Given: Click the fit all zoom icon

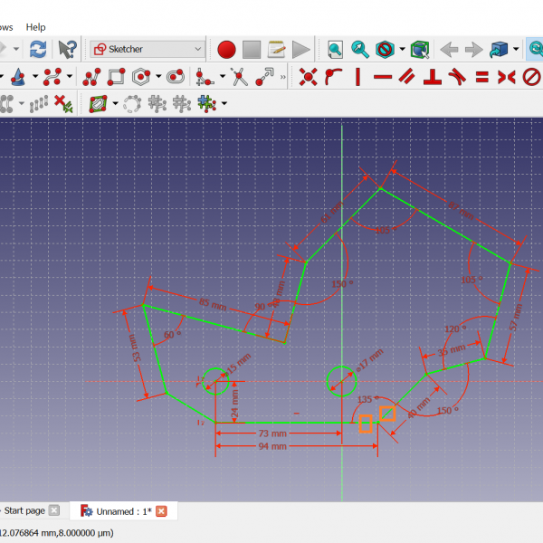Looking at the screenshot, I should point(335,49).
